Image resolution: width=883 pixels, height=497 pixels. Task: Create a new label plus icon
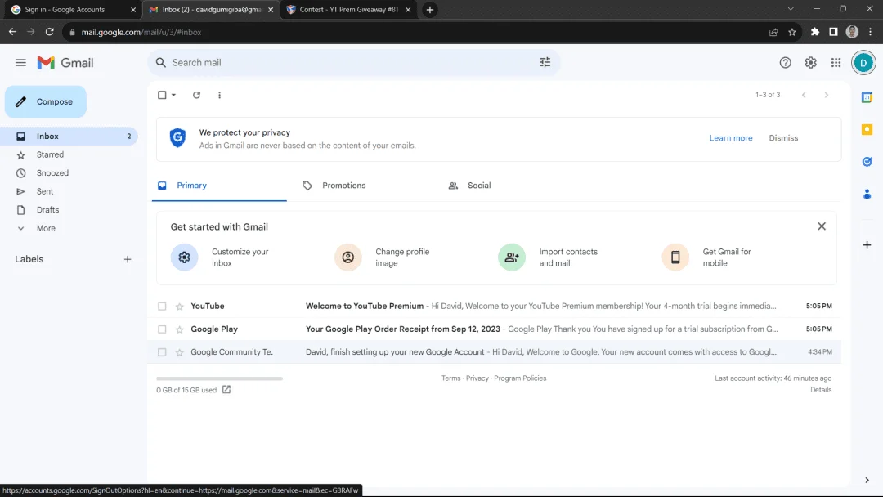(x=128, y=259)
